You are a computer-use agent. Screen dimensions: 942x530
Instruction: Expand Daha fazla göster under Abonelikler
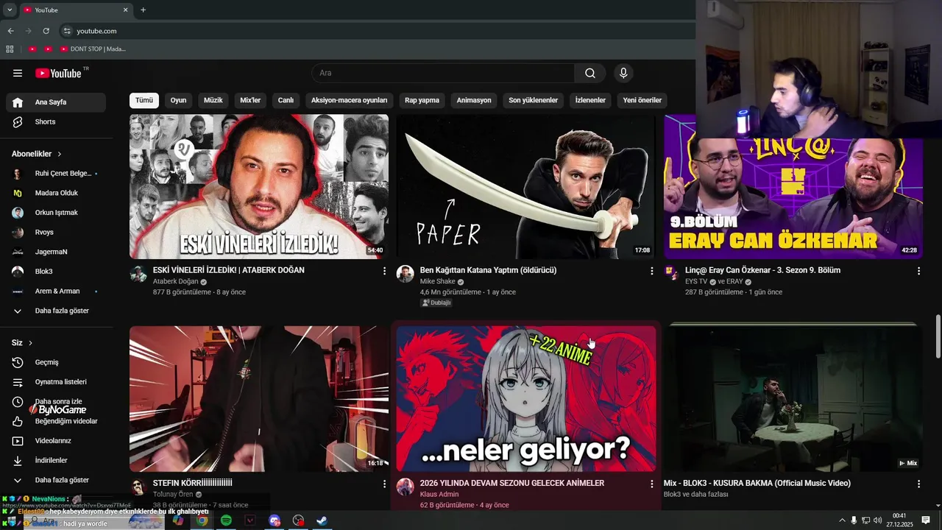[56, 311]
